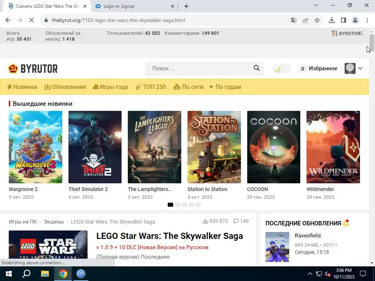Open the user avatar dropdown menu
The image size is (375, 281).
click(353, 68)
